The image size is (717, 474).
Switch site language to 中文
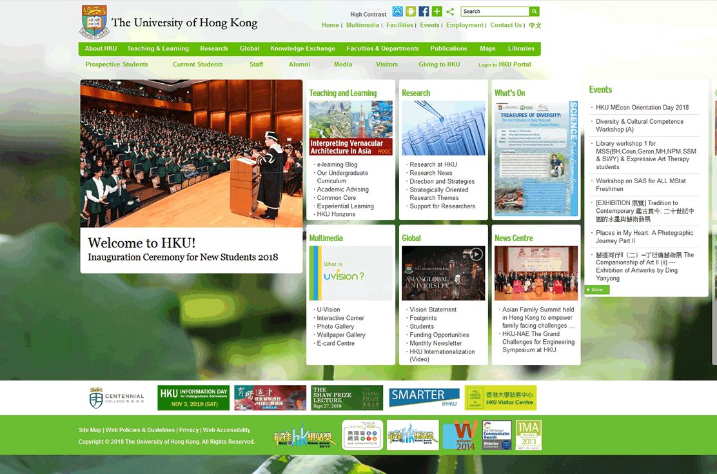535,25
